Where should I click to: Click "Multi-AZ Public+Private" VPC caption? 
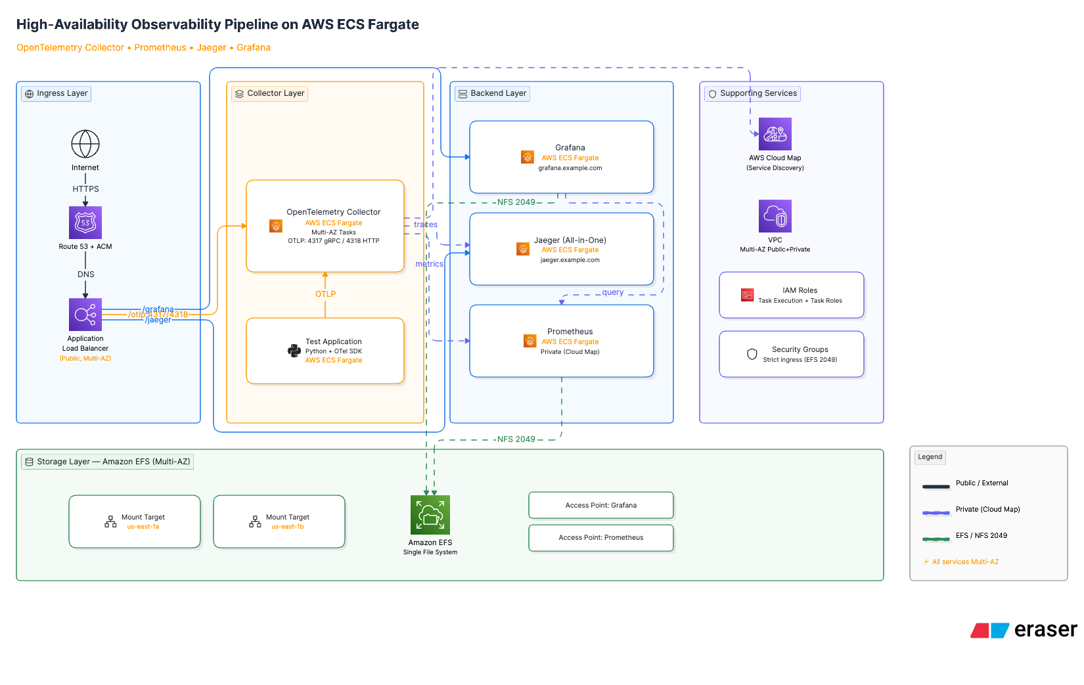[775, 250]
